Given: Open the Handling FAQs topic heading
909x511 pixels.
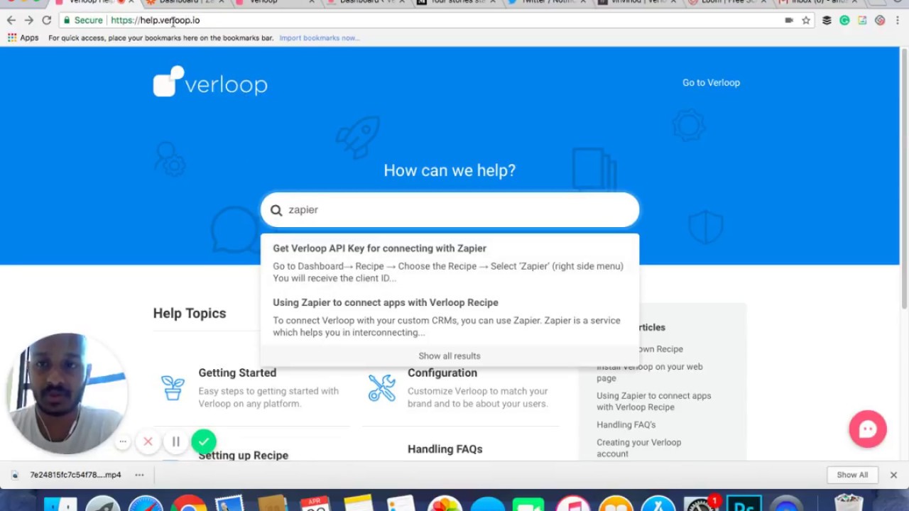Looking at the screenshot, I should click(445, 449).
